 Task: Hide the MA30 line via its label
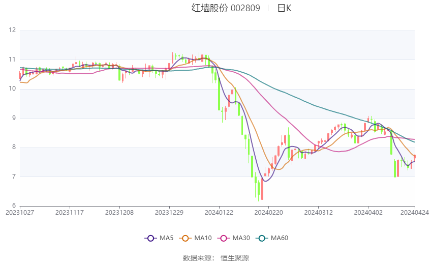point(241,238)
